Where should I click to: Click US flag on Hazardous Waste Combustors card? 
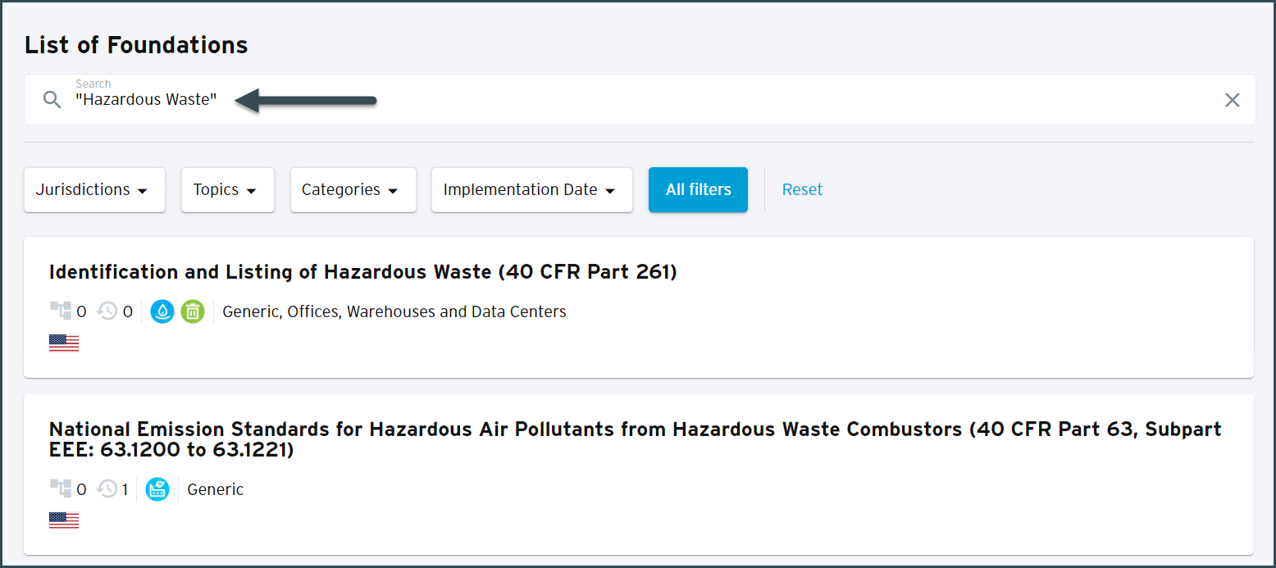coord(64,521)
